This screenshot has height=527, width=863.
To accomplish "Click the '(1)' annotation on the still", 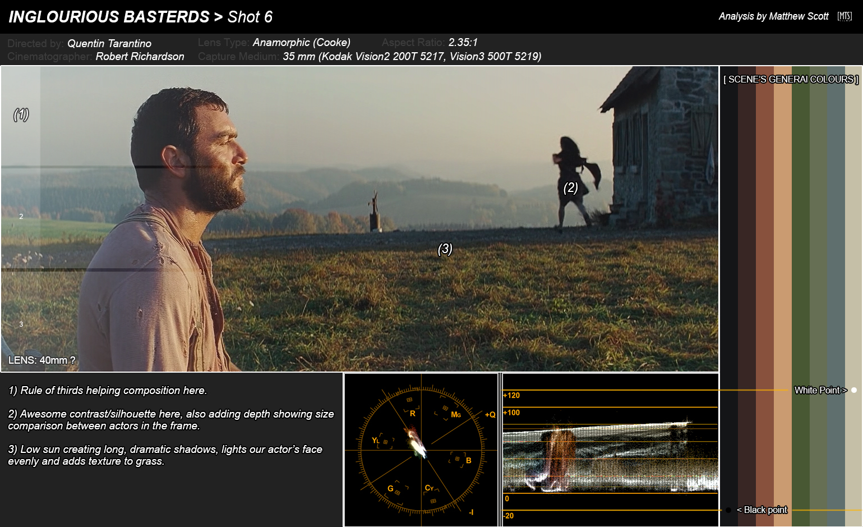I will tap(21, 114).
